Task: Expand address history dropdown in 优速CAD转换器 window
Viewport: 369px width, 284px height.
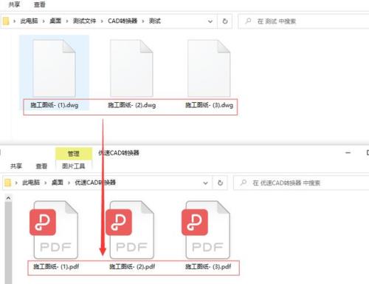Action: (x=205, y=183)
